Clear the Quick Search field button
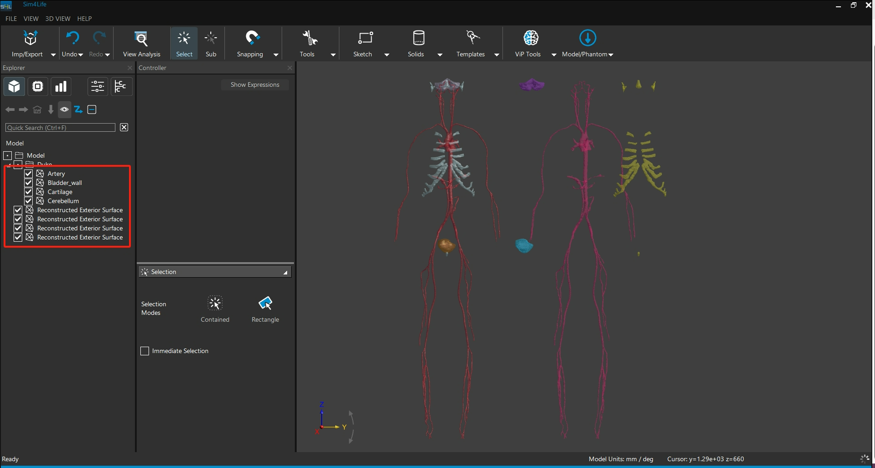Screen dimensions: 875x468 [x=124, y=128]
